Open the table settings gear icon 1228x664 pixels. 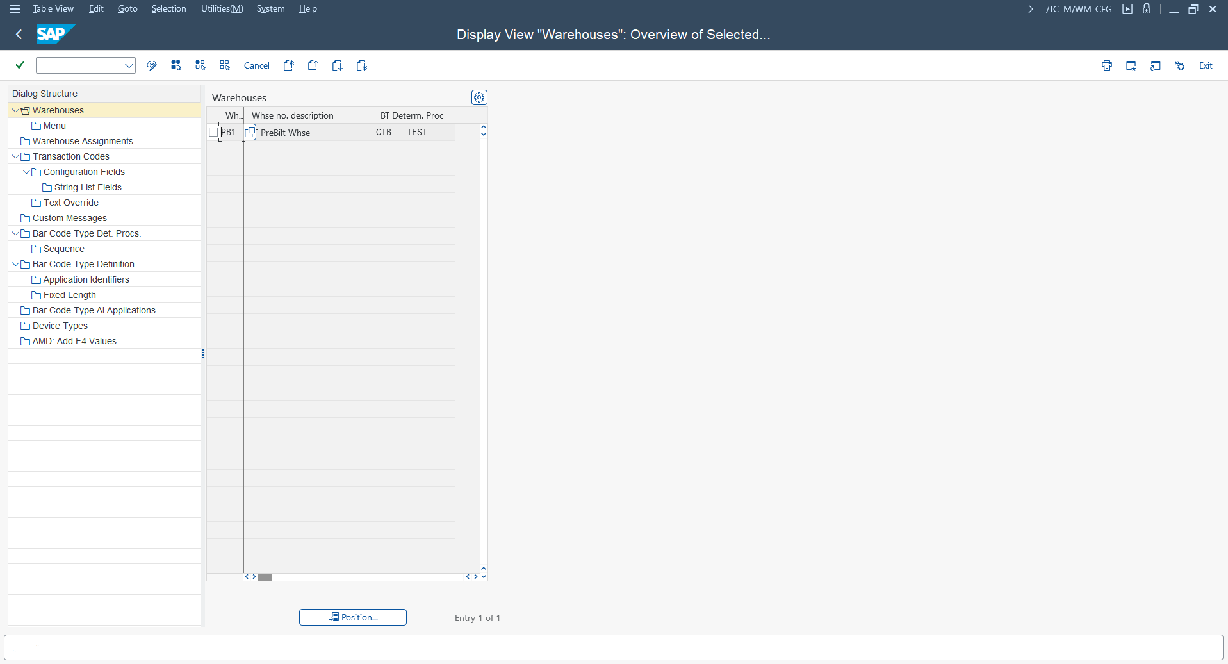click(x=479, y=97)
